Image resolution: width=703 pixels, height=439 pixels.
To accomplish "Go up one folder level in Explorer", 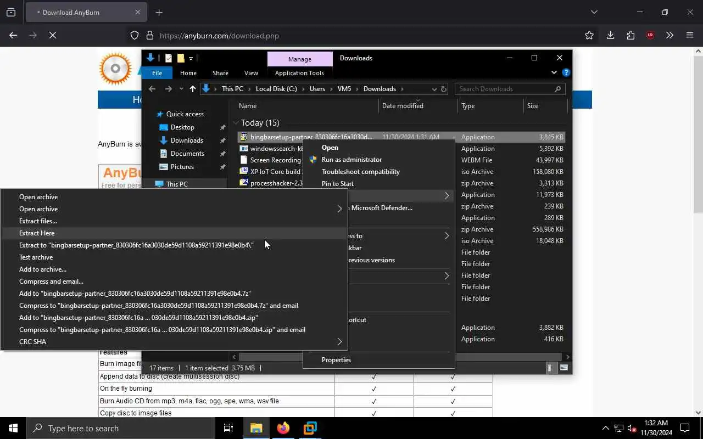I will [192, 89].
